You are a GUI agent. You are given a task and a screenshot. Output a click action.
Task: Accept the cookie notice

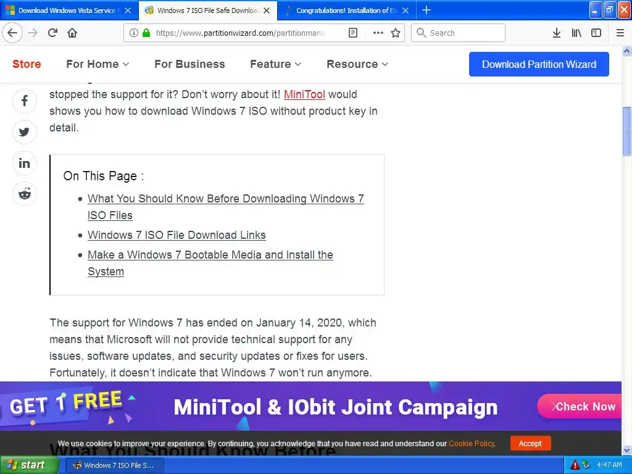click(x=530, y=443)
